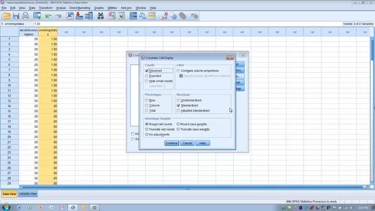Image resolution: width=375 pixels, height=211 pixels.
Task: Open Excel from the taskbar
Action: (30, 207)
